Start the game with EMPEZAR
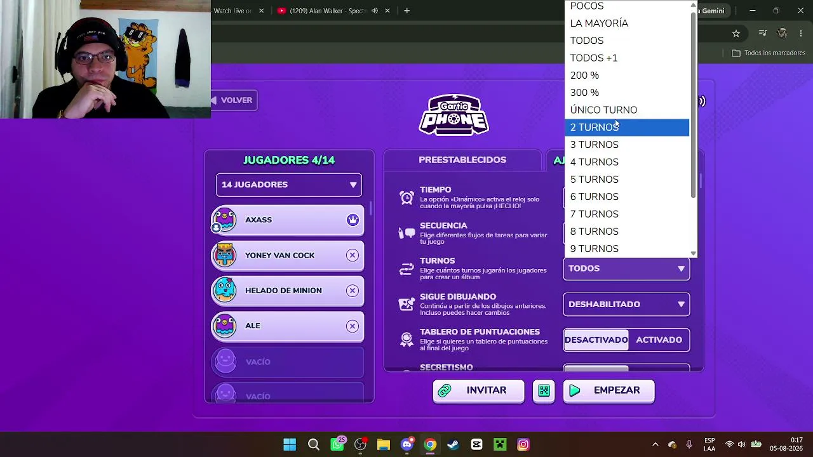Image resolution: width=813 pixels, height=457 pixels. click(x=608, y=391)
